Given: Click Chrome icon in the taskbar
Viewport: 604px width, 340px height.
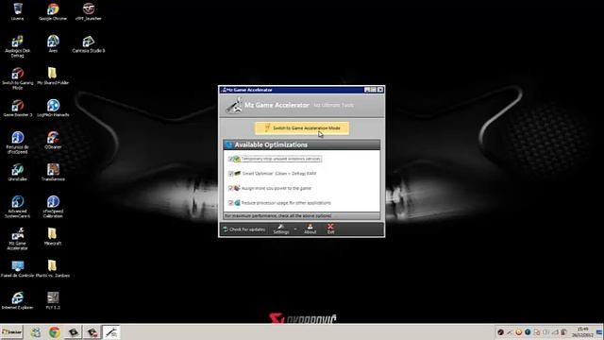Looking at the screenshot, I should 55,331.
